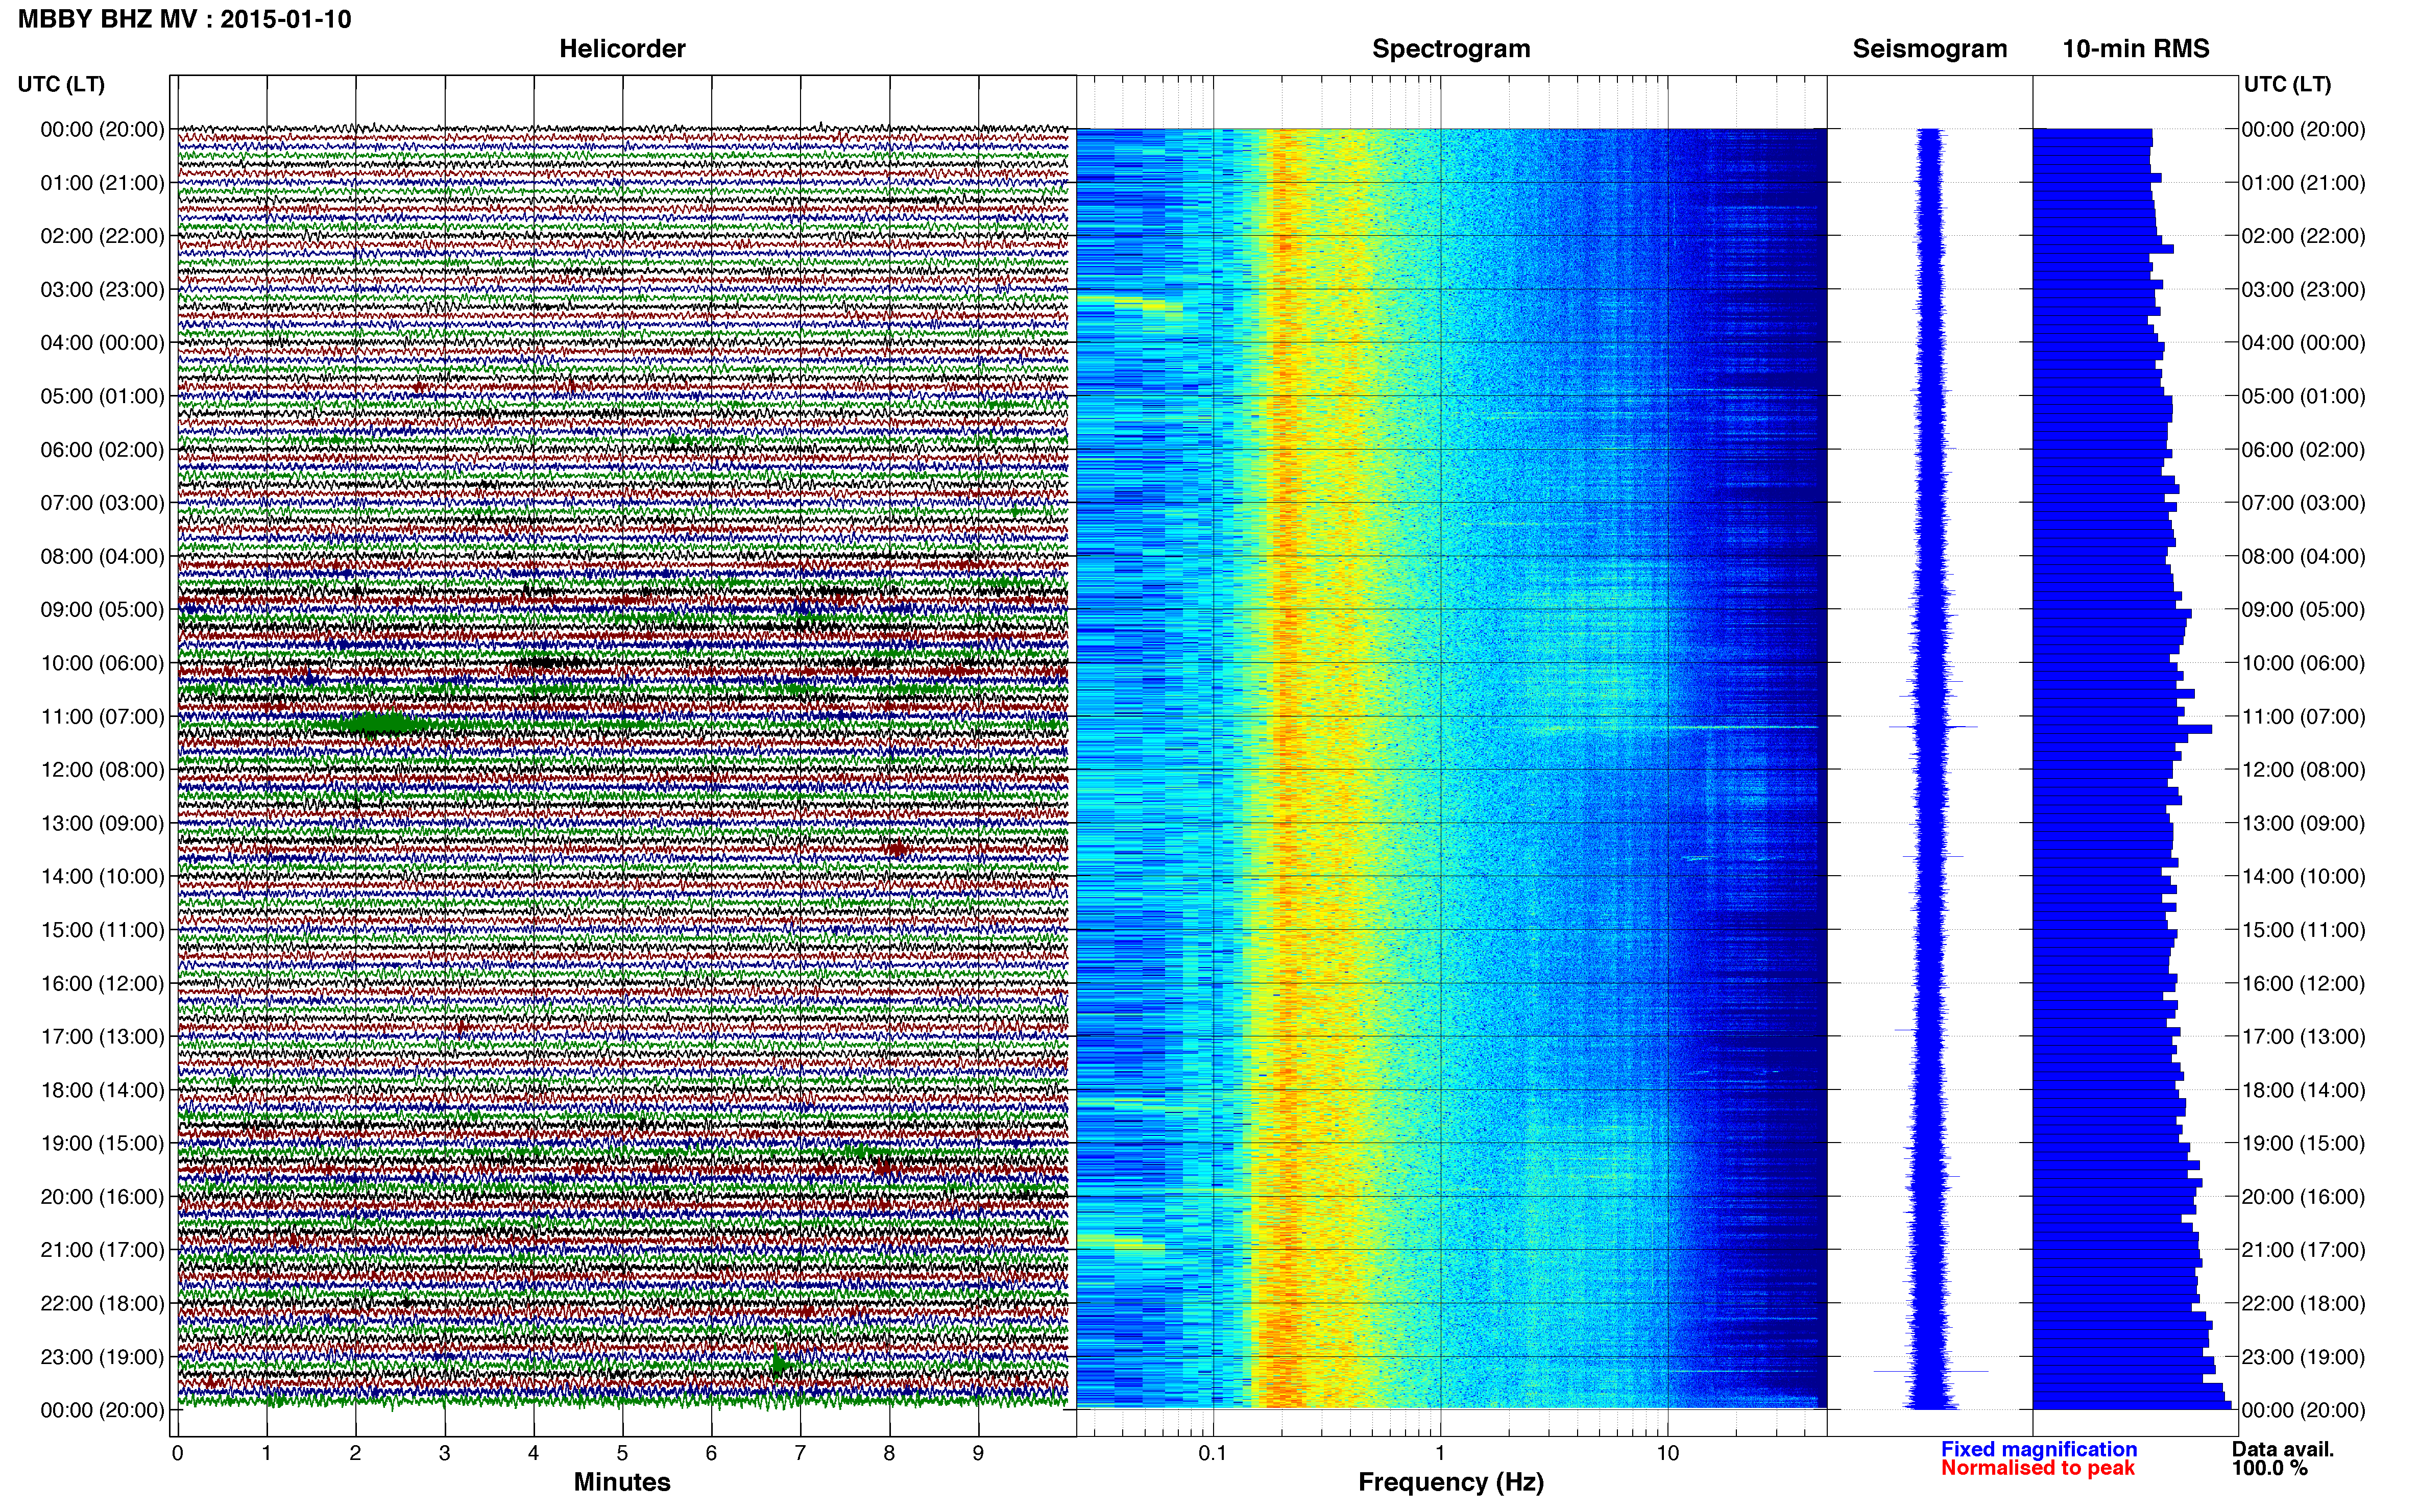The height and width of the screenshot is (1512, 2420).
Task: Click right time label 01:00 (21:00)
Action: 2303,183
